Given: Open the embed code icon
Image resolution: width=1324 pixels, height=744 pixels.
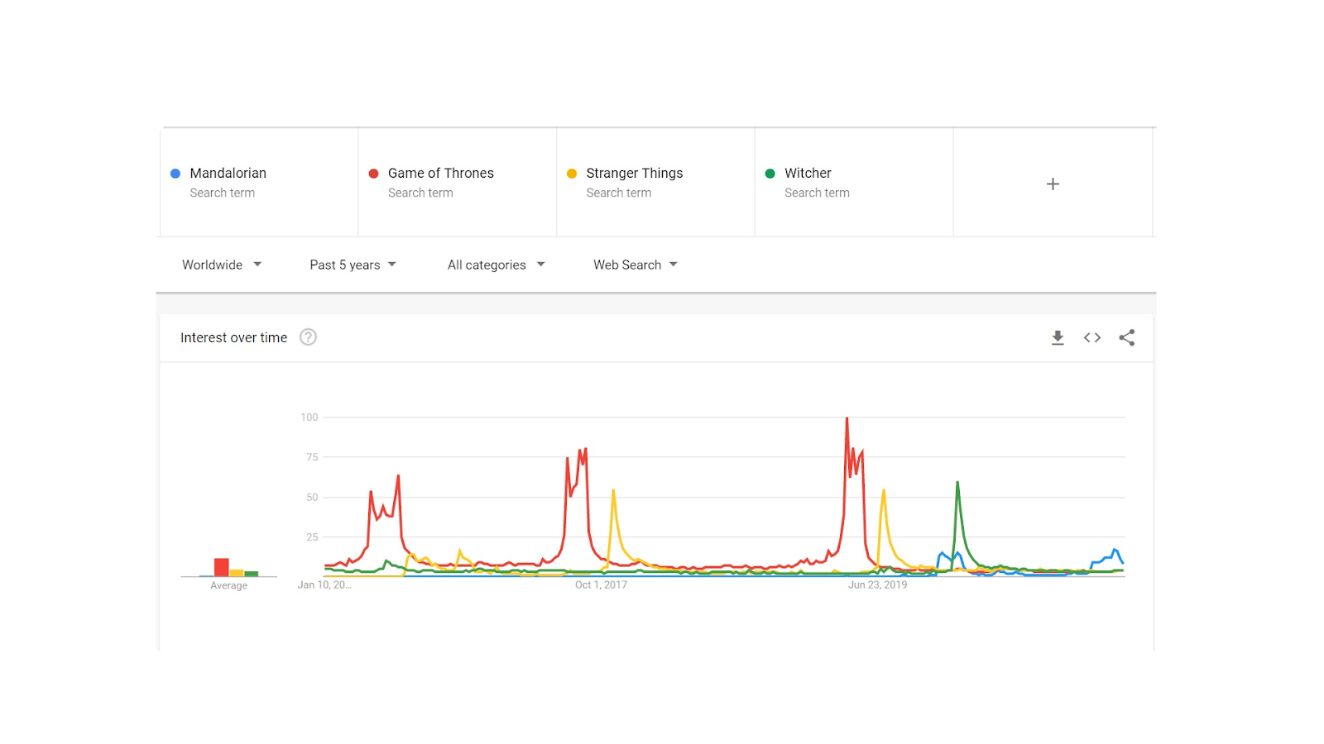Looking at the screenshot, I should 1092,337.
